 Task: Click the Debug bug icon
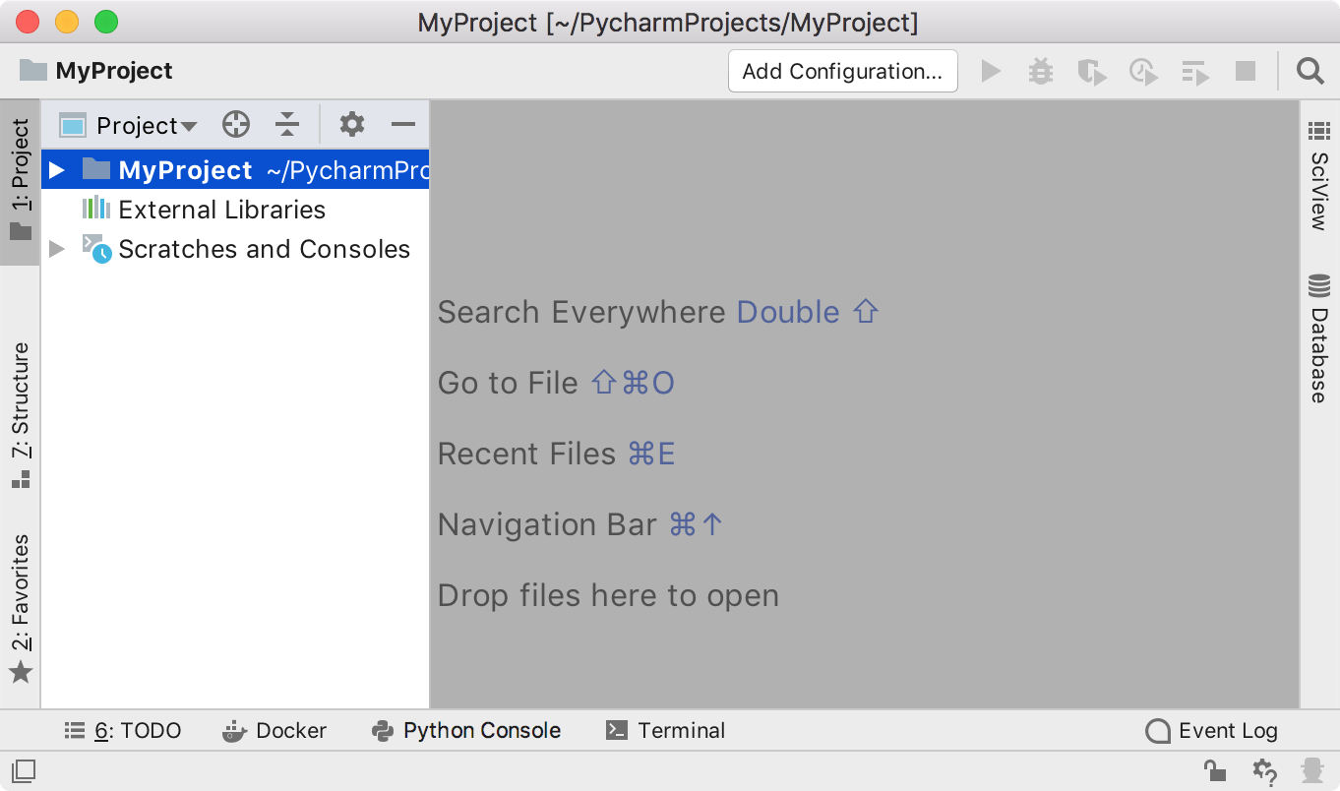[x=1041, y=71]
